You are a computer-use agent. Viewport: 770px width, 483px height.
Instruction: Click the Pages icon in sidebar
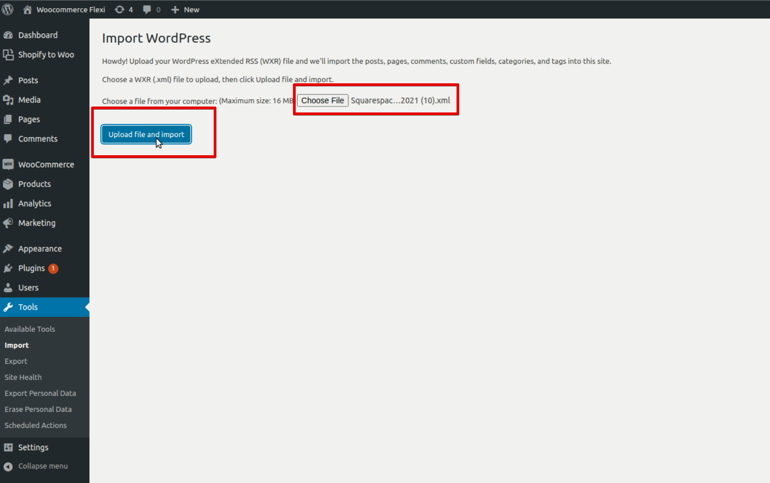coord(8,119)
